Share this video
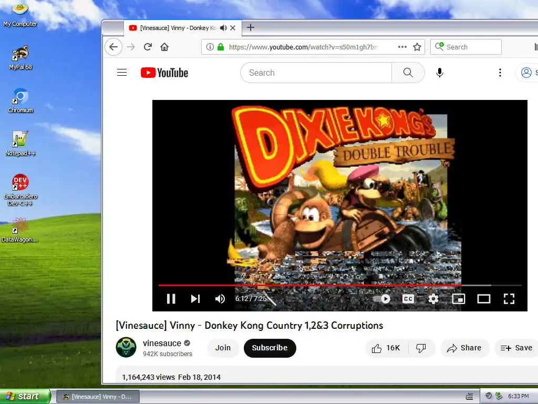The image size is (538, 404). pyautogui.click(x=464, y=348)
